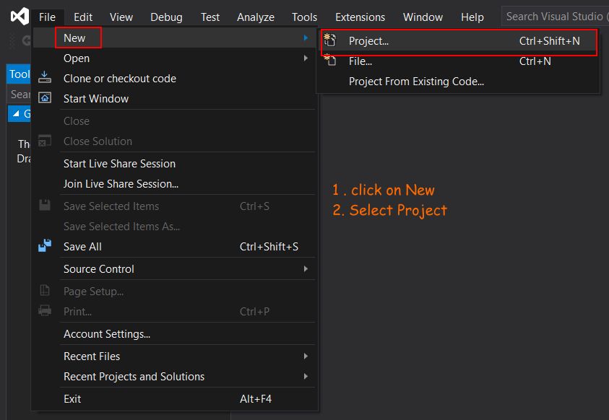Open the File menu
609x420 pixels.
pyautogui.click(x=47, y=17)
